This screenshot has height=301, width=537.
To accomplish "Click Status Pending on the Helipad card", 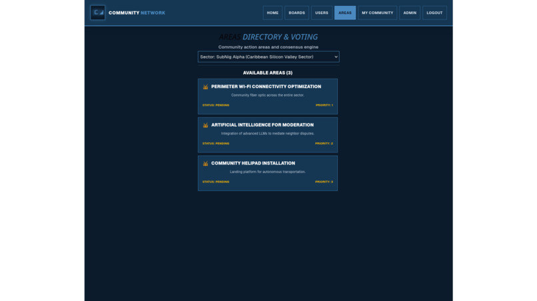I will click(216, 182).
